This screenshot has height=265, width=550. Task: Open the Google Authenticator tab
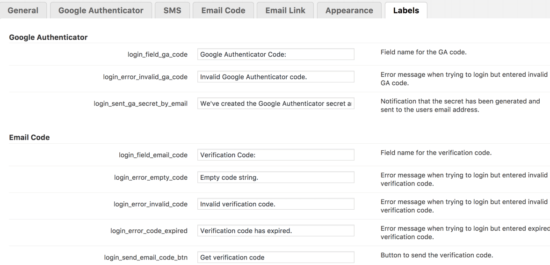(x=101, y=10)
